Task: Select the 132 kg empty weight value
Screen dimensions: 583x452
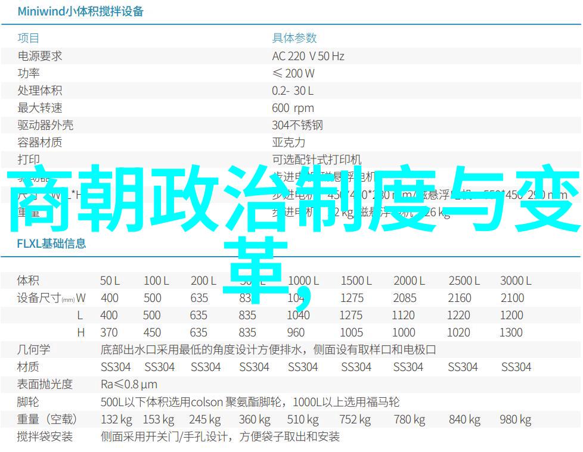Action: click(x=116, y=419)
